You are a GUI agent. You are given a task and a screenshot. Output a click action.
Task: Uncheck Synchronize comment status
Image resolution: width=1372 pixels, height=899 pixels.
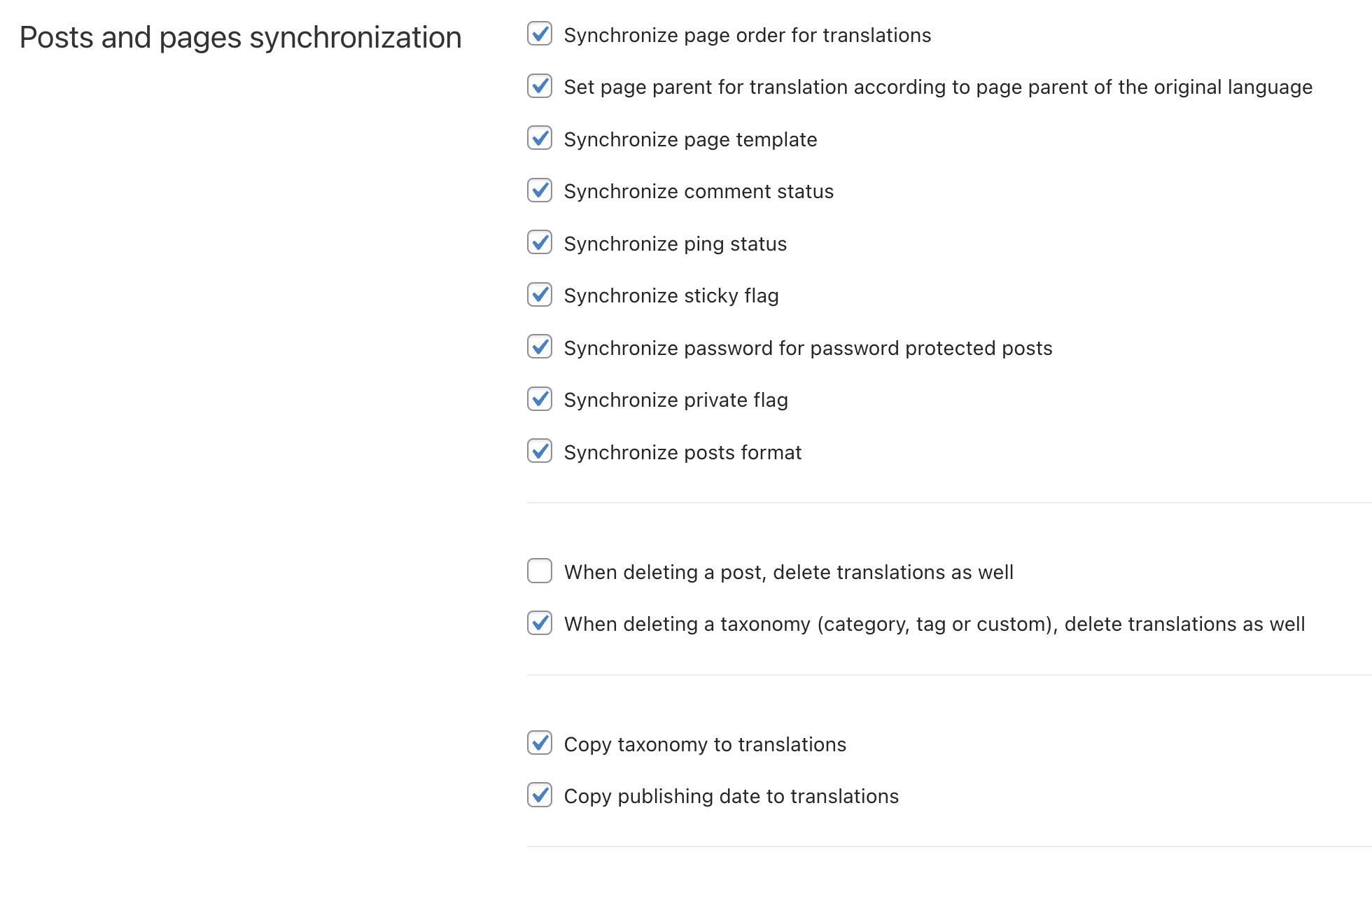(540, 190)
